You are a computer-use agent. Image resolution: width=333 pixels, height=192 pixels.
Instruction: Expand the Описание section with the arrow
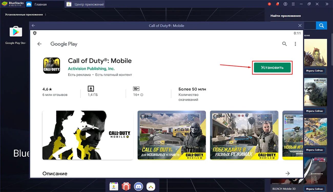[288, 173]
